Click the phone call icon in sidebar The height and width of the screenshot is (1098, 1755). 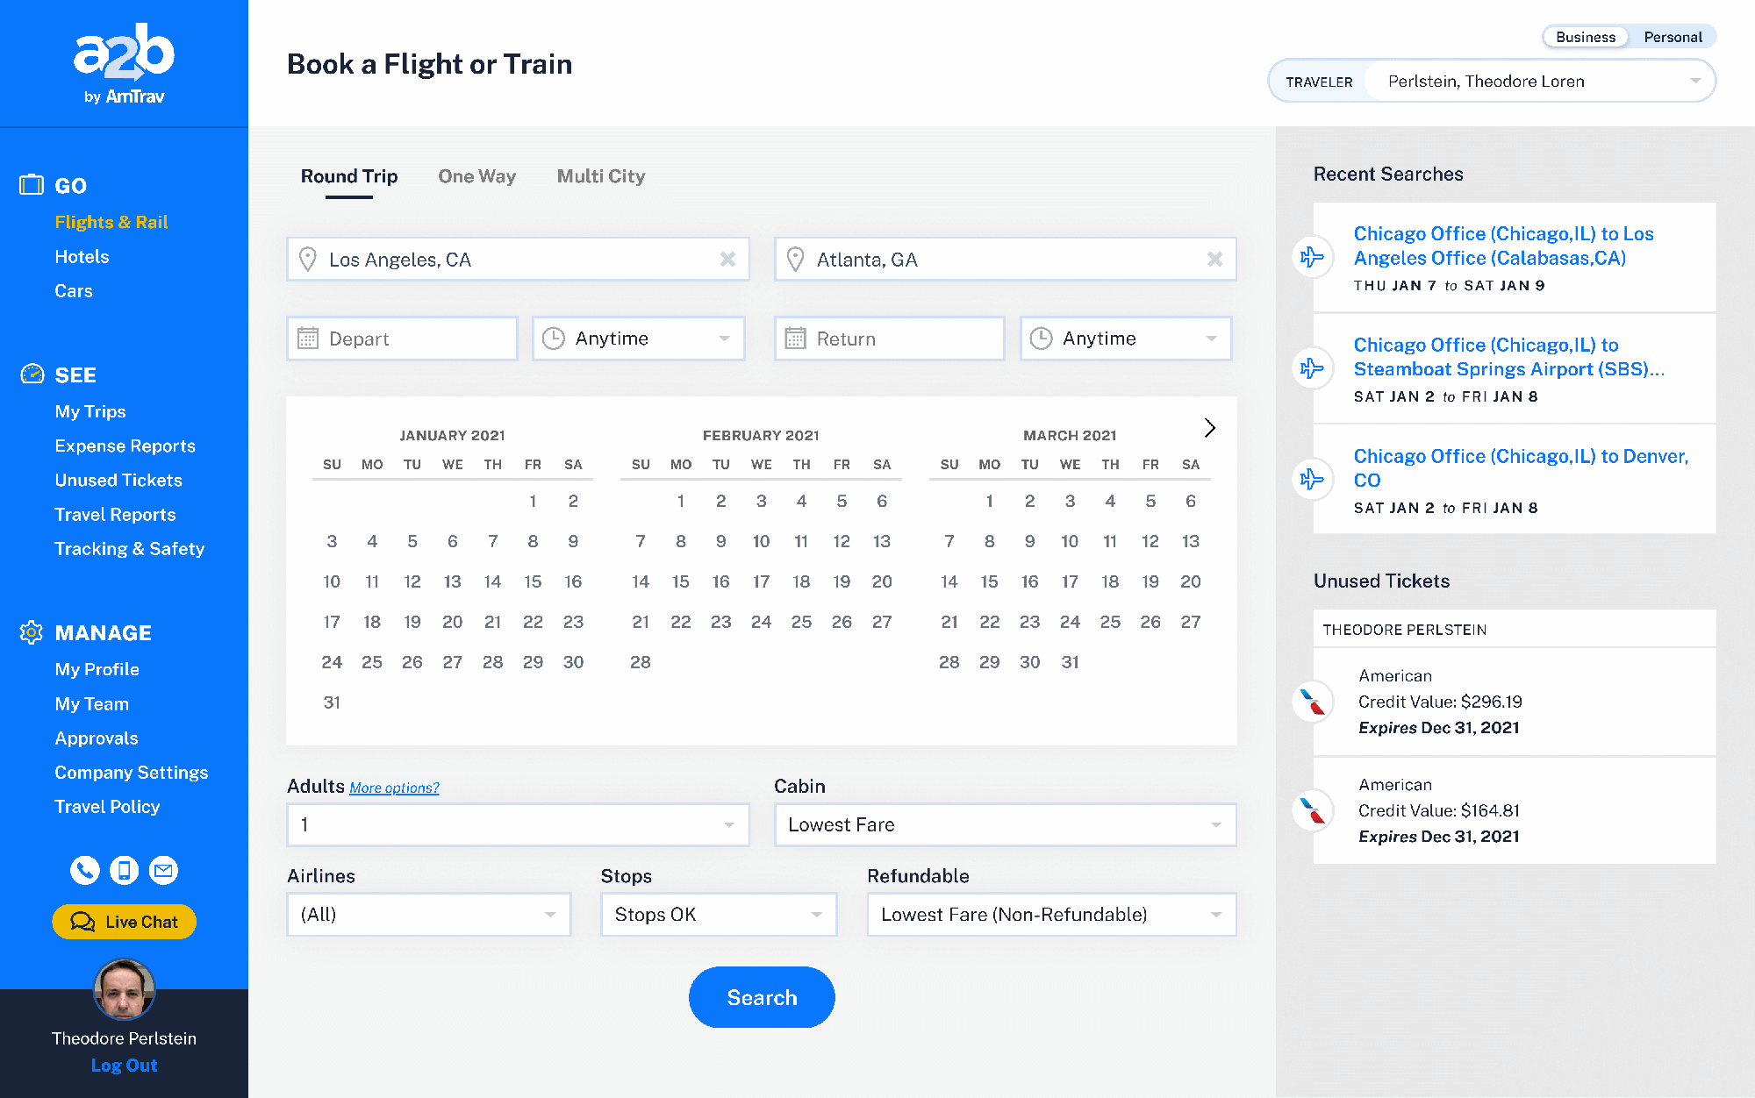(84, 870)
